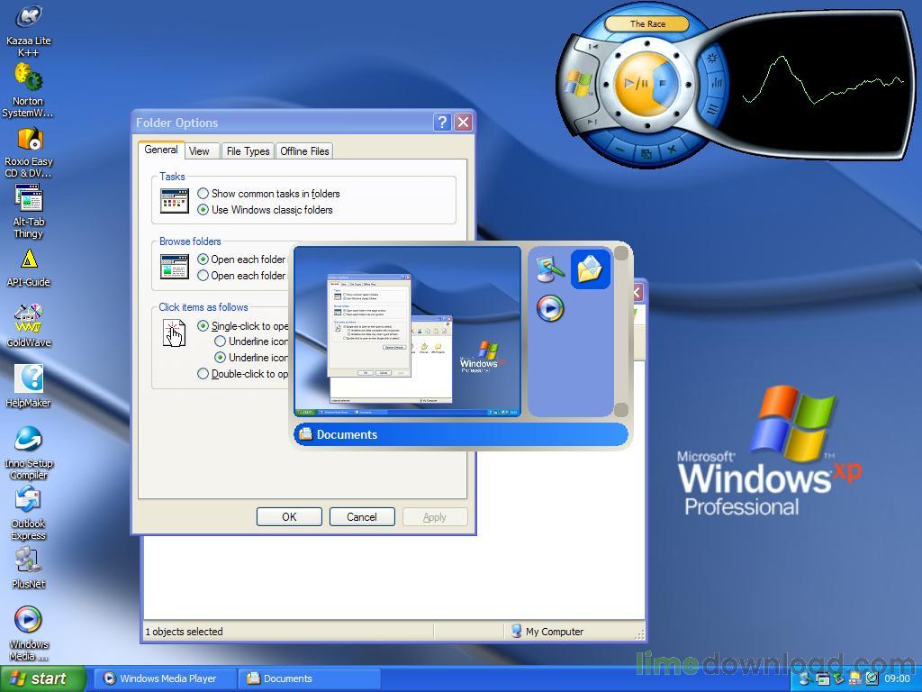Switch to the View tab
Screen dimensions: 922x692
(201, 150)
